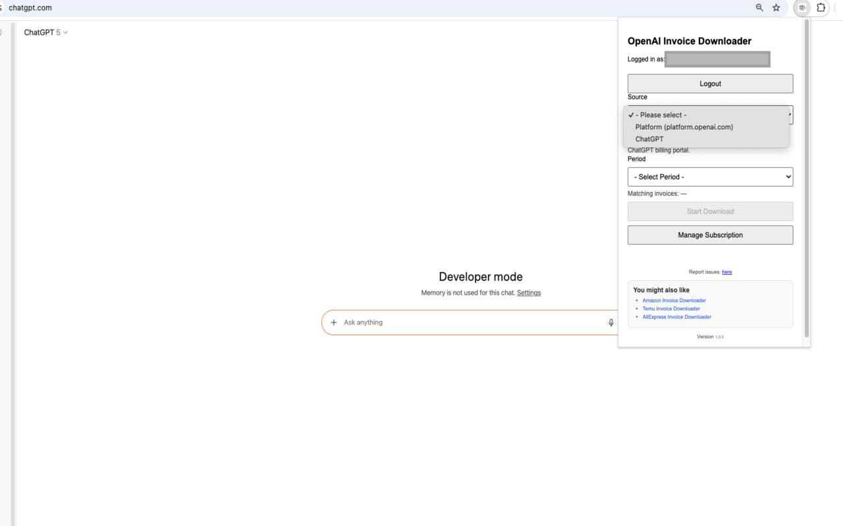The width and height of the screenshot is (843, 526).
Task: Open the AliExpress Invoice Downloader link
Action: (x=677, y=317)
